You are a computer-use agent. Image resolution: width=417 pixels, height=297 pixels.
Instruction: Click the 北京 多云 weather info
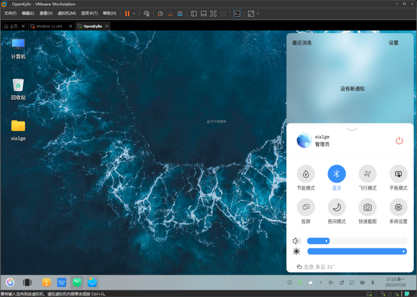pyautogui.click(x=315, y=267)
